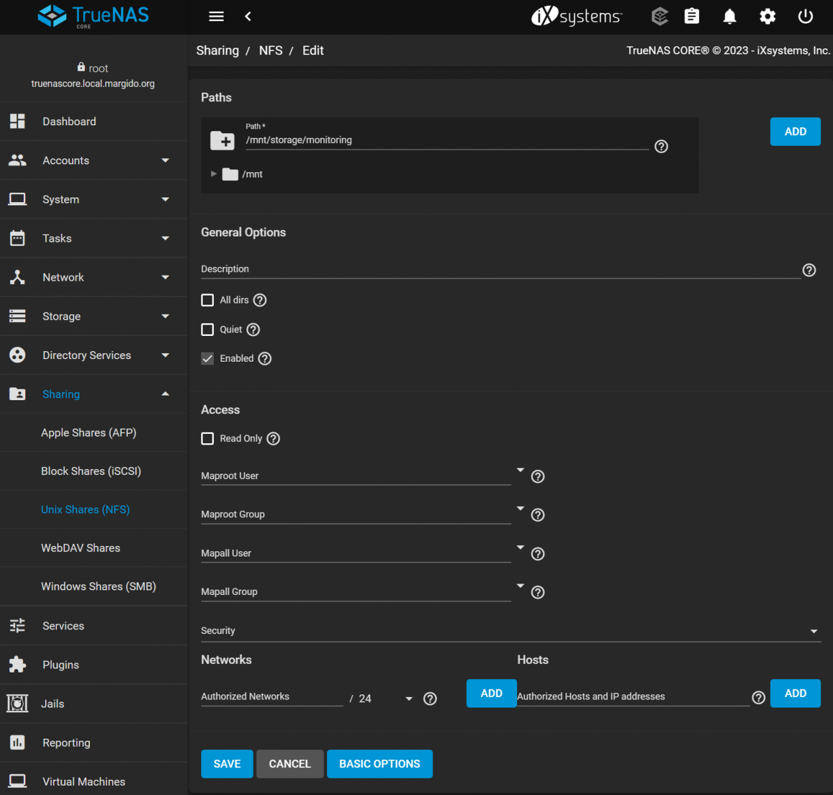Click ADD button for Hosts
The image size is (833, 795).
point(795,693)
